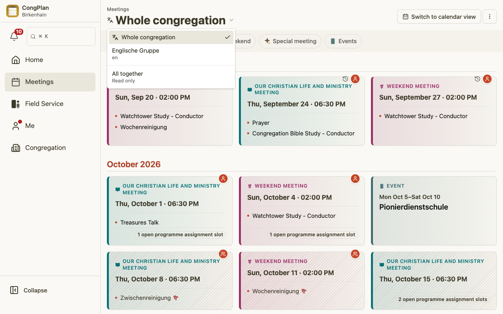Select the All together read-only option
This screenshot has height=314, width=503.
pos(171,77)
